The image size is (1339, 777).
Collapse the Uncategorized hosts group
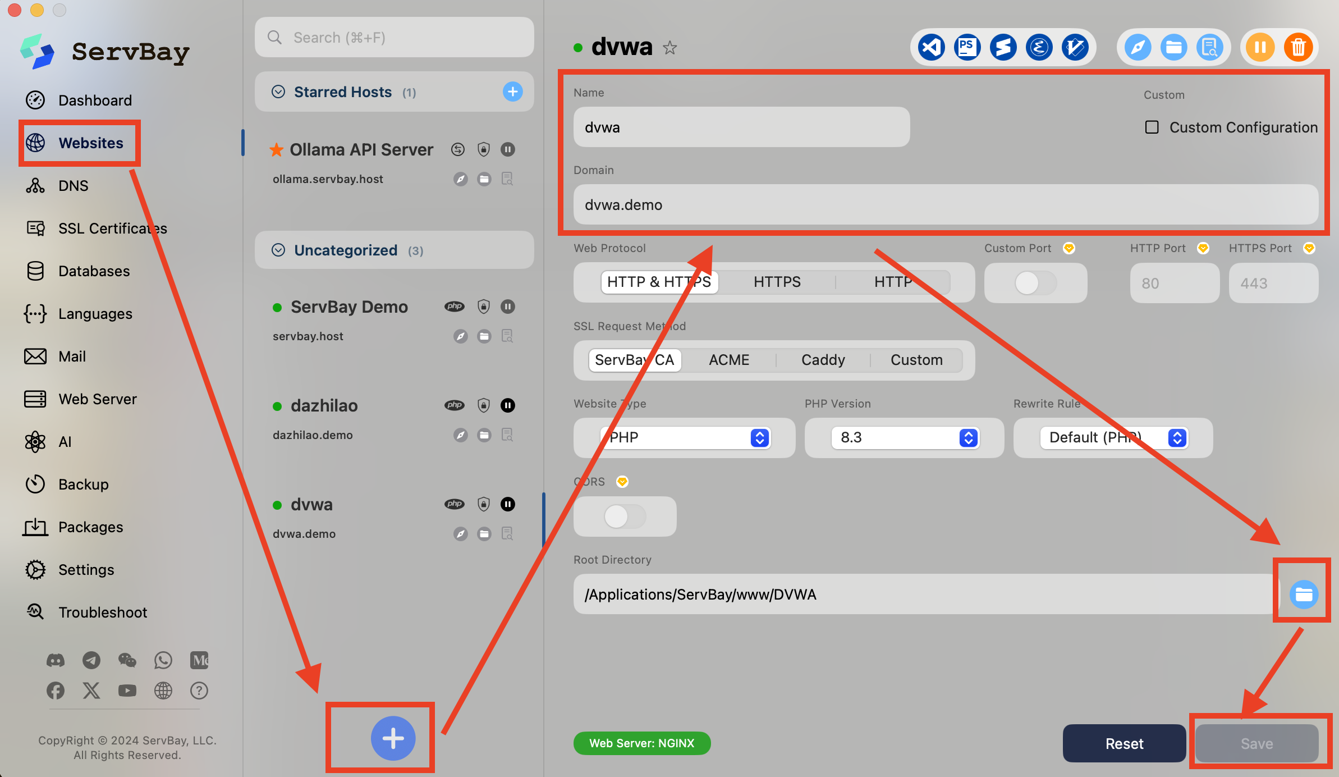point(278,250)
